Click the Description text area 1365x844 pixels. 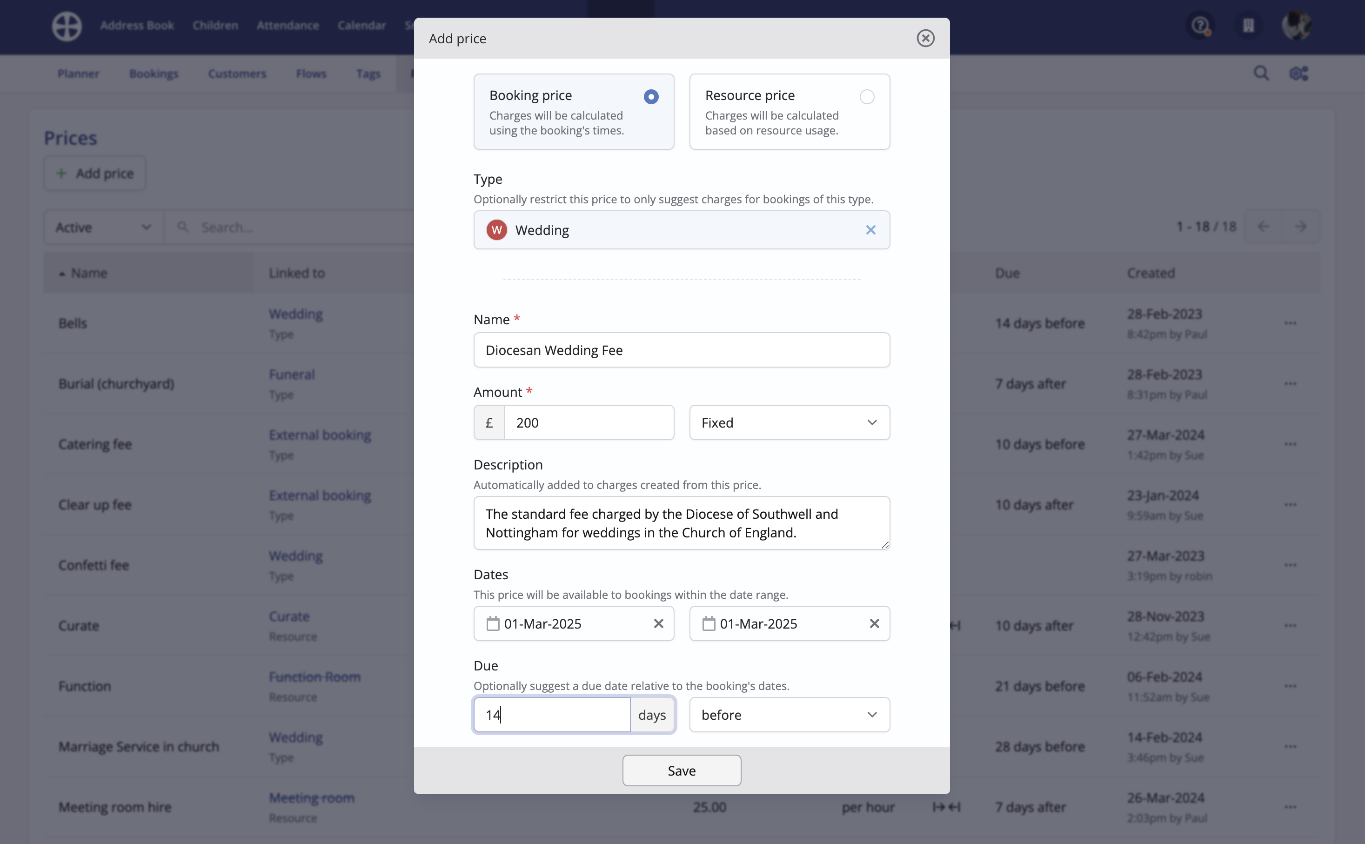click(682, 523)
